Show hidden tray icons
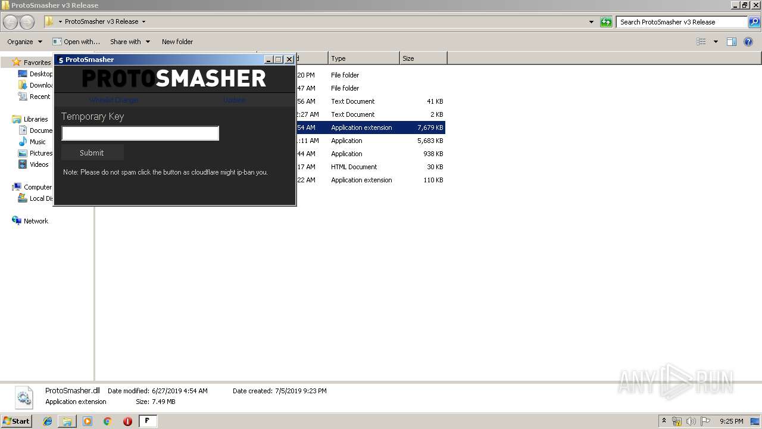The height and width of the screenshot is (429, 762). click(x=664, y=421)
